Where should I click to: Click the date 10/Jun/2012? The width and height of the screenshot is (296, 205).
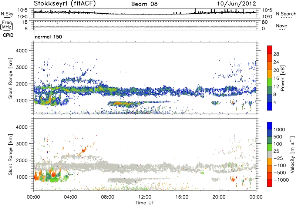coord(236,4)
